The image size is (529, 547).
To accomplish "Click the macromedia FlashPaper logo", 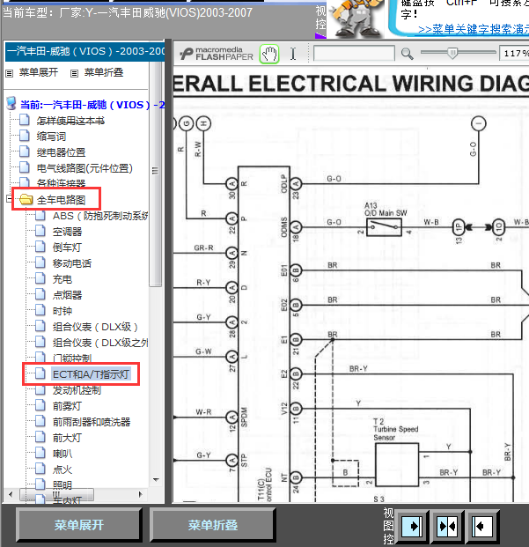I will point(217,54).
